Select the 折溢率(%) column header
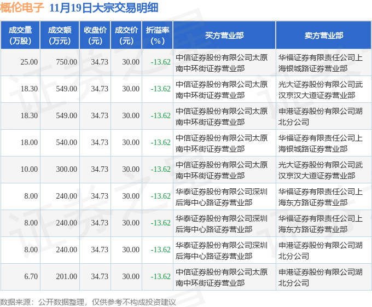Viewport: 372px width, 307px height. click(x=158, y=36)
